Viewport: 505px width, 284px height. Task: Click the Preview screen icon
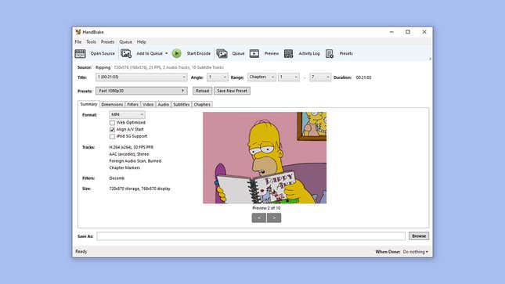[254, 53]
